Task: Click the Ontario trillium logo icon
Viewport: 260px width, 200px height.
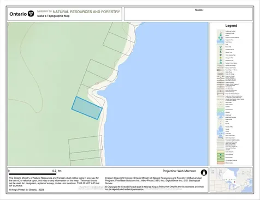Action: (x=31, y=14)
